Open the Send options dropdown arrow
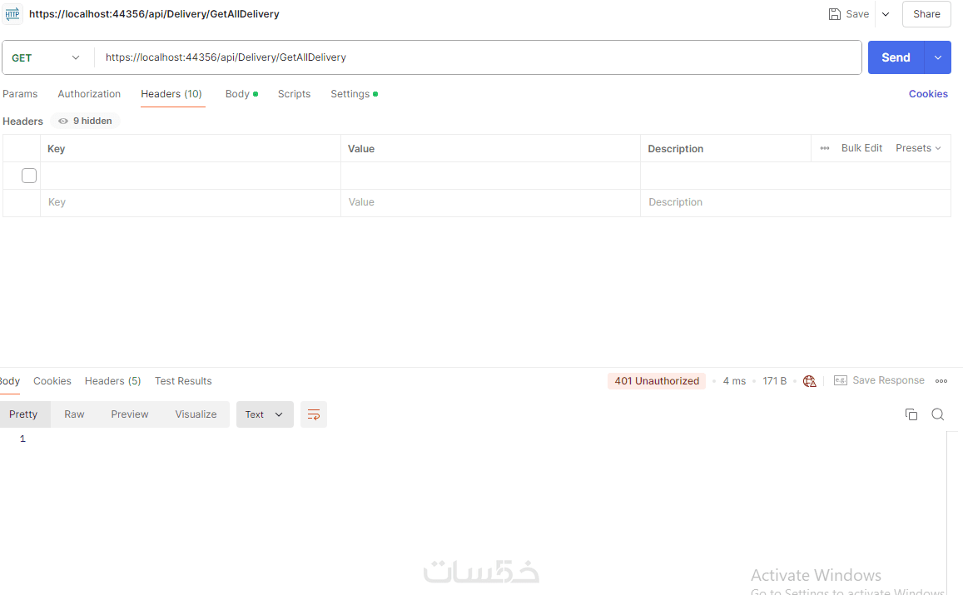The width and height of the screenshot is (963, 595). coord(938,57)
